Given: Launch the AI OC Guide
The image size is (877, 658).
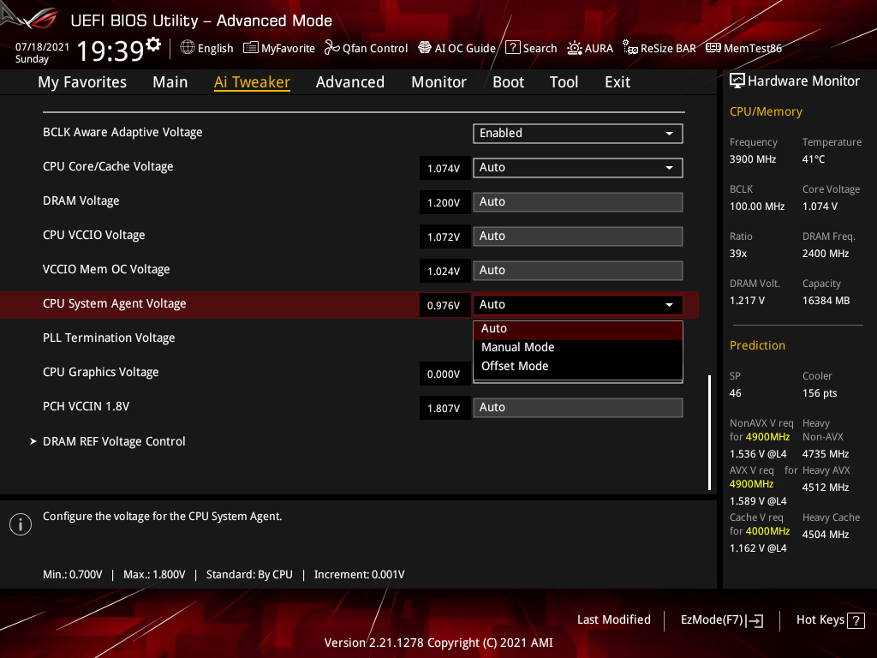Looking at the screenshot, I should 456,48.
